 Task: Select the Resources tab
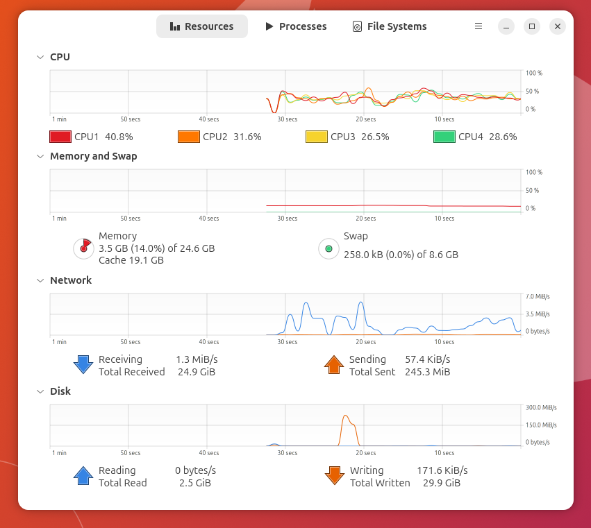[x=201, y=26]
